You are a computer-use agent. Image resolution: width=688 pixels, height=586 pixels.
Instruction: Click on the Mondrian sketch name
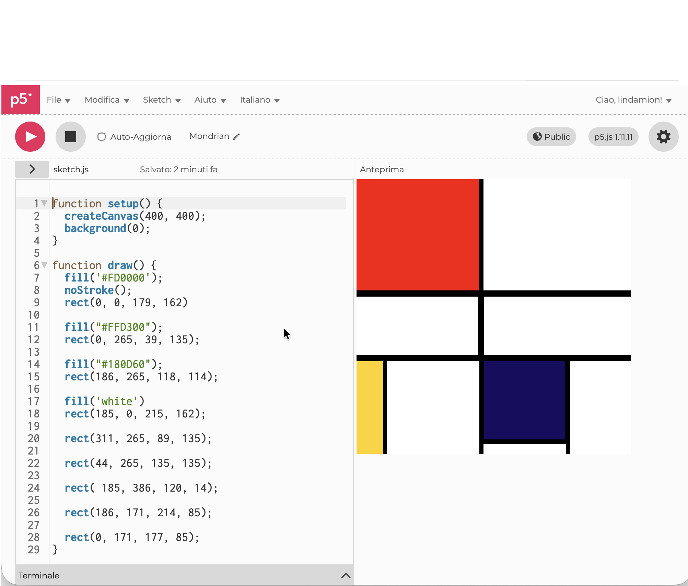coord(209,136)
